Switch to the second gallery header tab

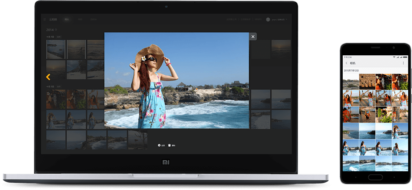(80, 19)
